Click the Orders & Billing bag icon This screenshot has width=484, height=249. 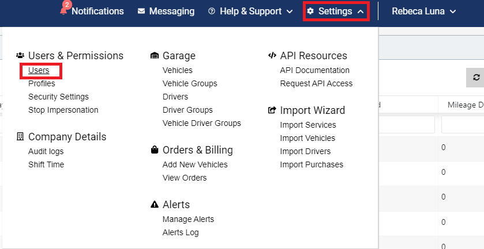[x=155, y=150]
